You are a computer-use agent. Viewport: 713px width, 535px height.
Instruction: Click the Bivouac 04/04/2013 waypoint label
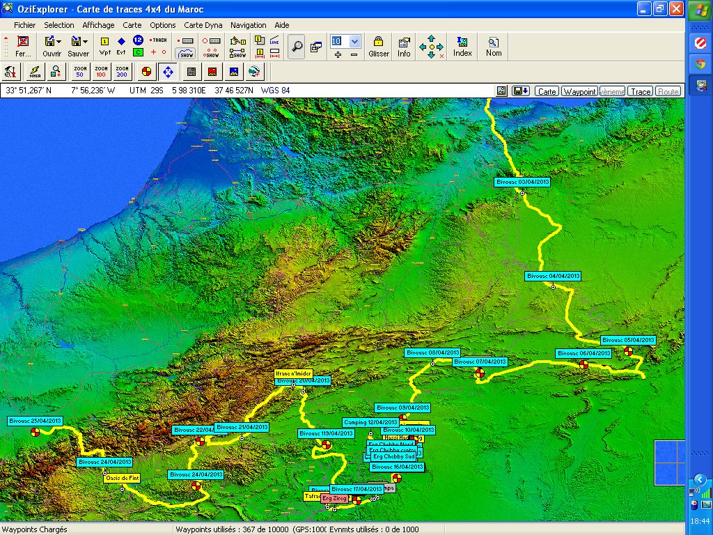pyautogui.click(x=553, y=276)
